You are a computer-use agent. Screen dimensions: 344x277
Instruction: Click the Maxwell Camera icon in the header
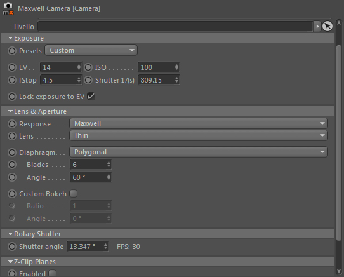point(8,9)
